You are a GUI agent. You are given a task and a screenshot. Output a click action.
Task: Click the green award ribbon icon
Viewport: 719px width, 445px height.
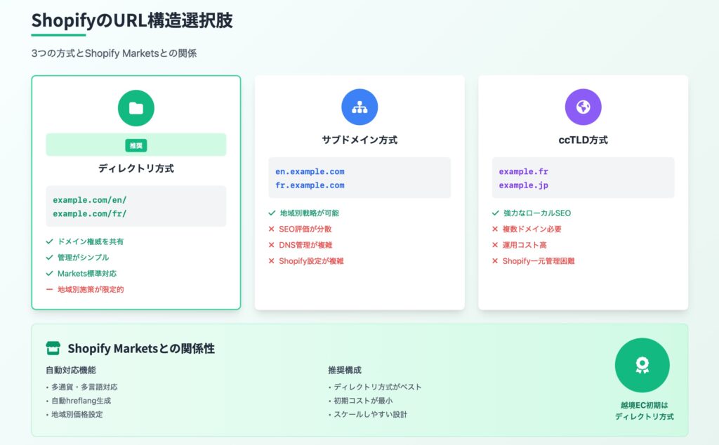[x=642, y=365]
